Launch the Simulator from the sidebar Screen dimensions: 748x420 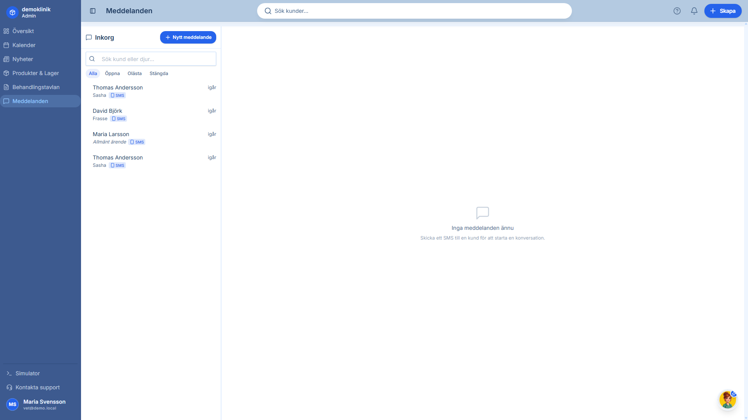[x=27, y=373]
